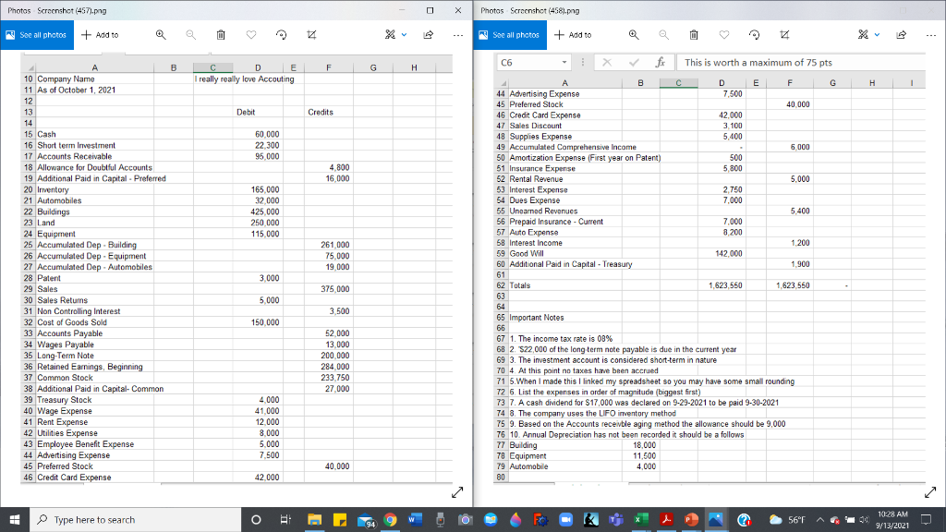Open the Action Center notifications
The image size is (946, 532).
[926, 519]
